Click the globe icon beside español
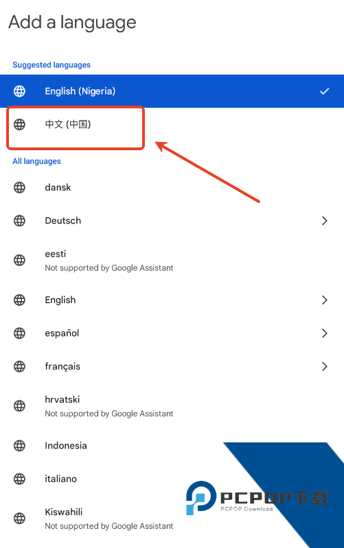The width and height of the screenshot is (344, 548). (x=20, y=333)
